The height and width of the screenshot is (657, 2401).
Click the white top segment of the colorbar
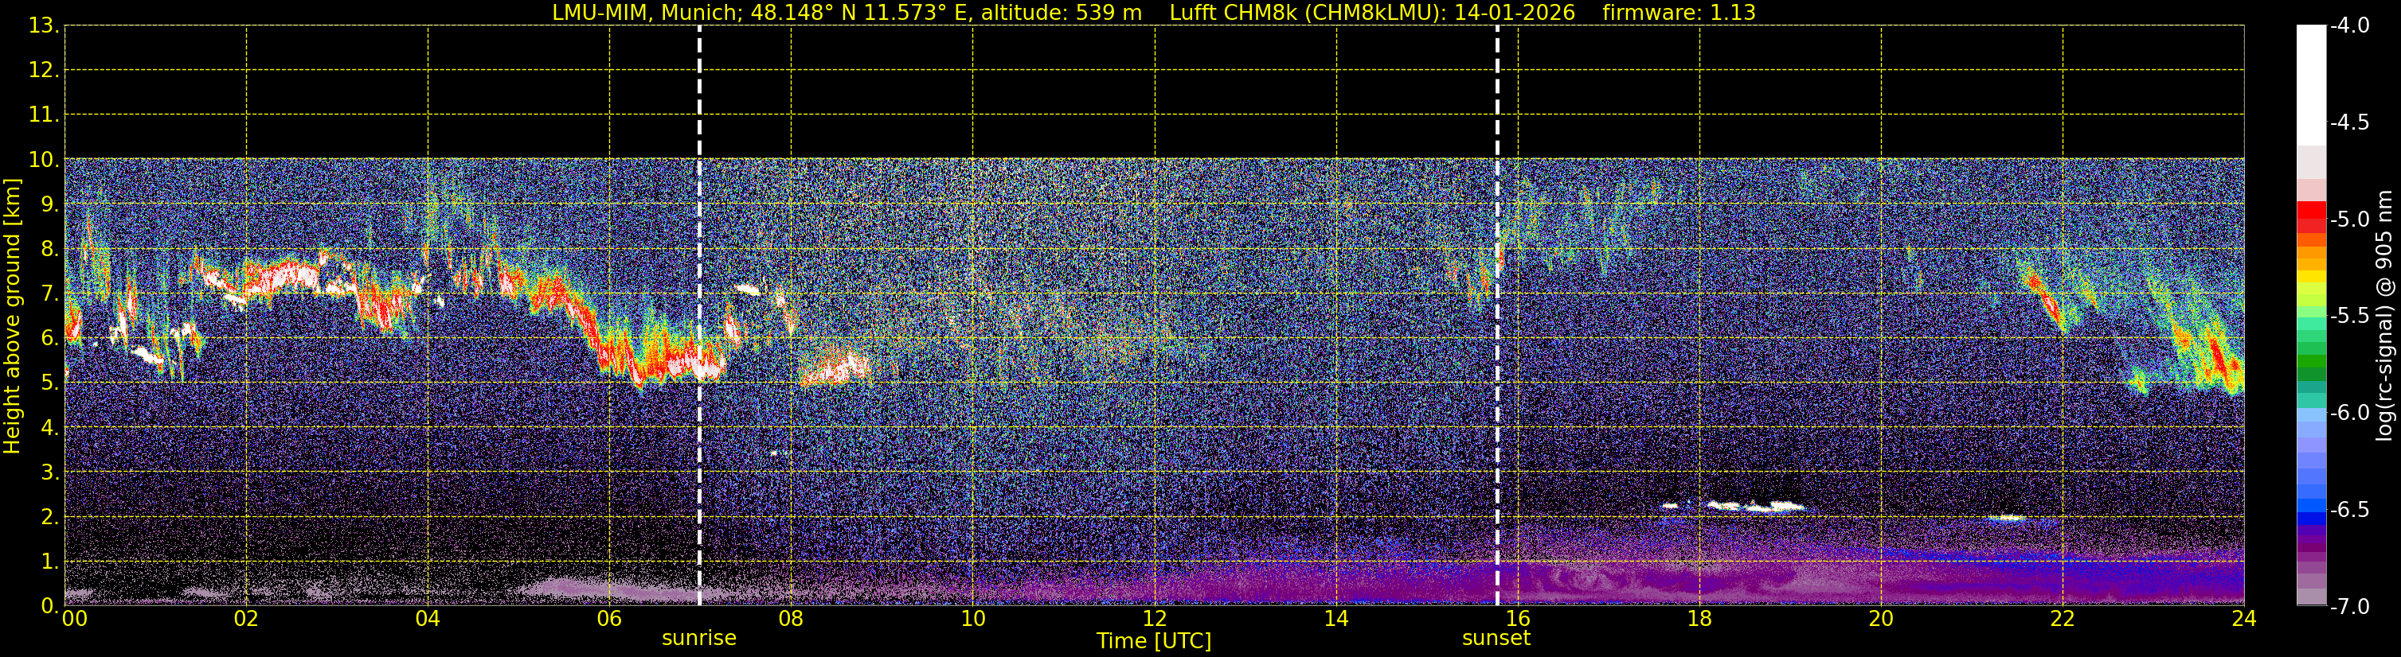click(x=2312, y=84)
